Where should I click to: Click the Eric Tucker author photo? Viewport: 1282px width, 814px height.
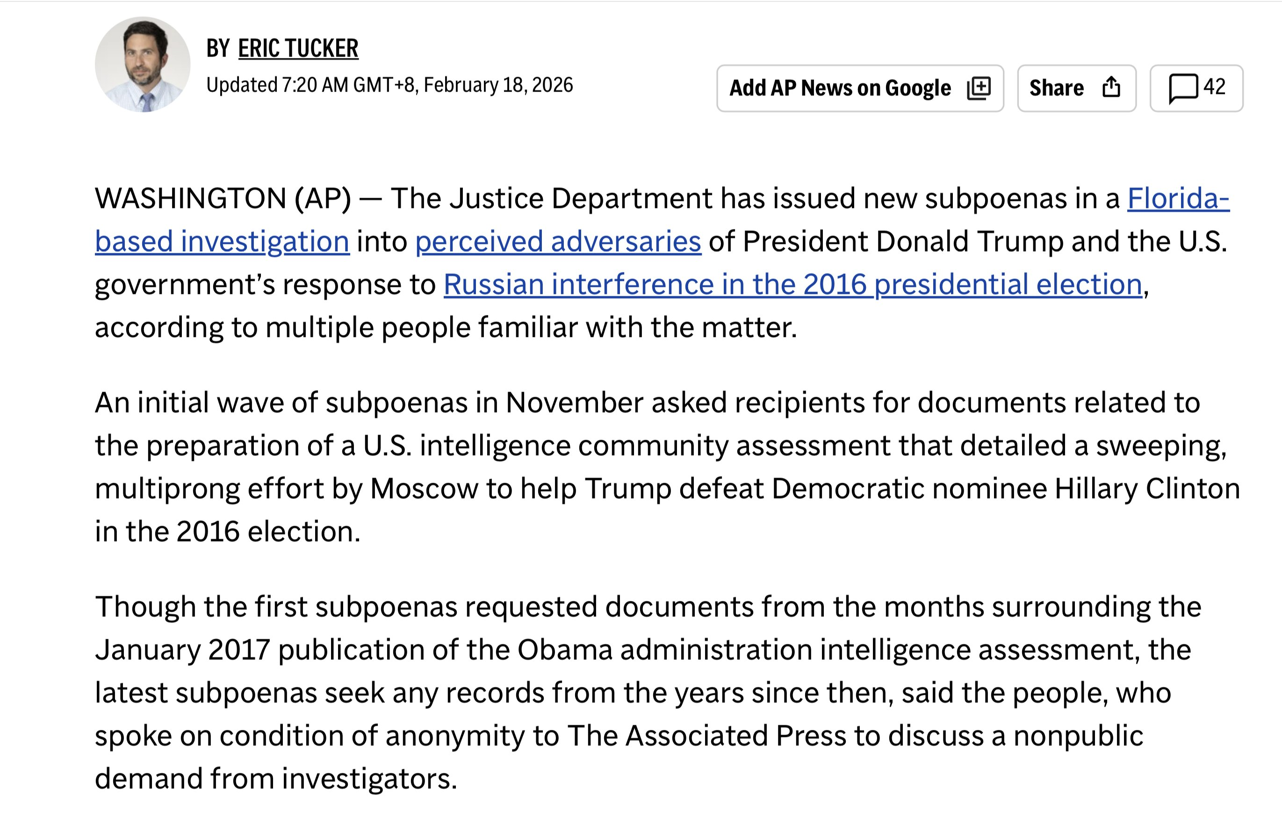coord(142,64)
